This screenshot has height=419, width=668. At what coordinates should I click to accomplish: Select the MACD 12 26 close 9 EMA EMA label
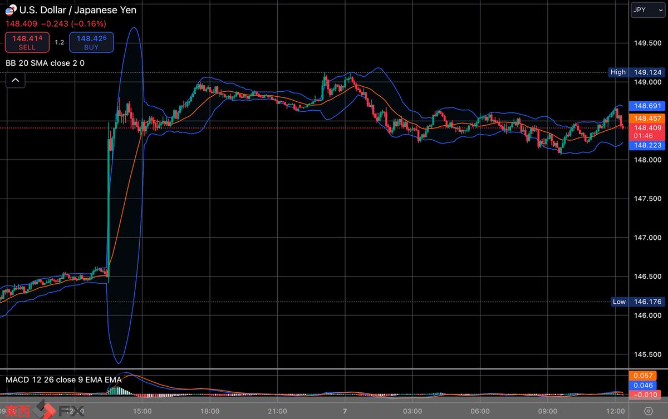pyautogui.click(x=63, y=379)
